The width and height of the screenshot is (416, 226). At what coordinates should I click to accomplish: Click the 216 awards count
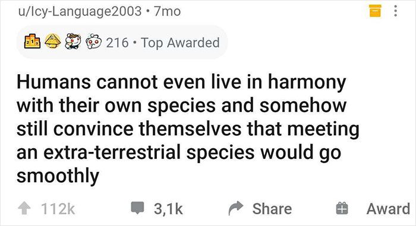tap(118, 42)
